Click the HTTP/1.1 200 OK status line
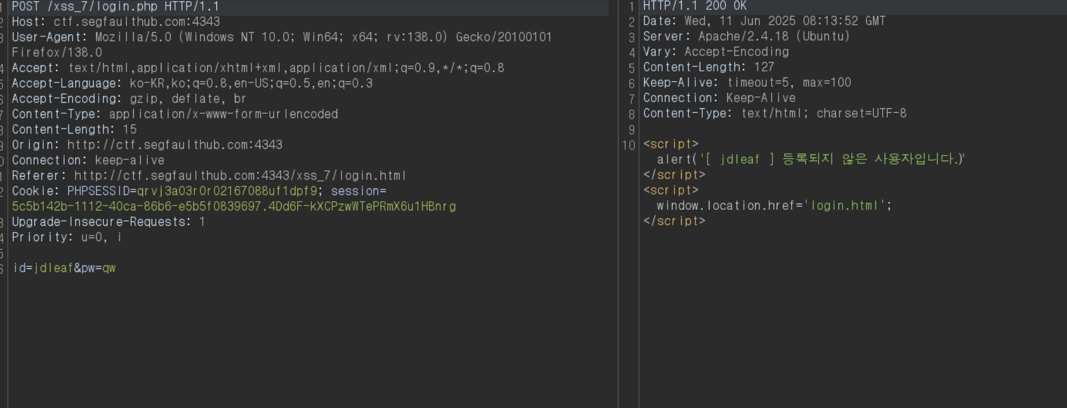Viewport: 1067px width, 408px height. (x=695, y=6)
